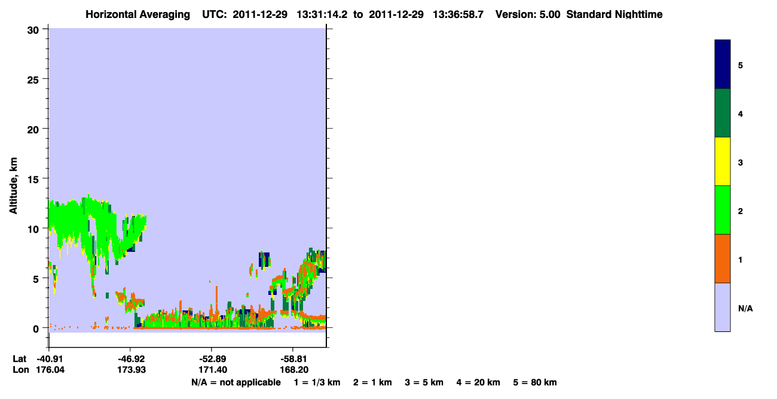Click the bright green colorbar segment labeled 2
Screen dimensions: 777x399
tap(723, 210)
